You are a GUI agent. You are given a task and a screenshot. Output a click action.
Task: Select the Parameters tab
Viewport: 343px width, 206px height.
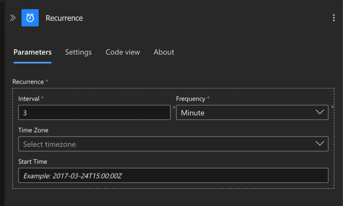[32, 52]
